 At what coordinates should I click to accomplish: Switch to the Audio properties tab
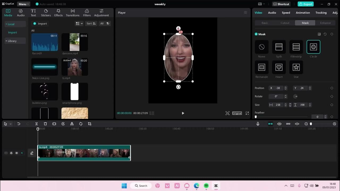tap(272, 13)
